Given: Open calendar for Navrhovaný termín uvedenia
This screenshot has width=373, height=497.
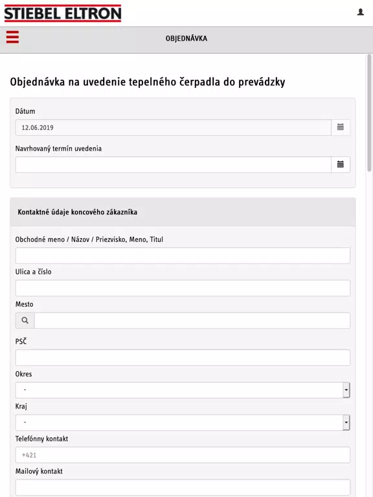Looking at the screenshot, I should click(x=341, y=164).
